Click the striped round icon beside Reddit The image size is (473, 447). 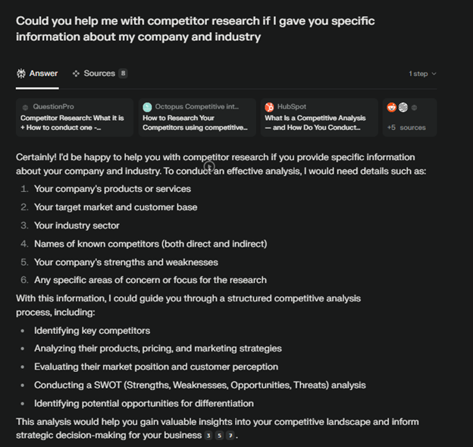(403, 108)
